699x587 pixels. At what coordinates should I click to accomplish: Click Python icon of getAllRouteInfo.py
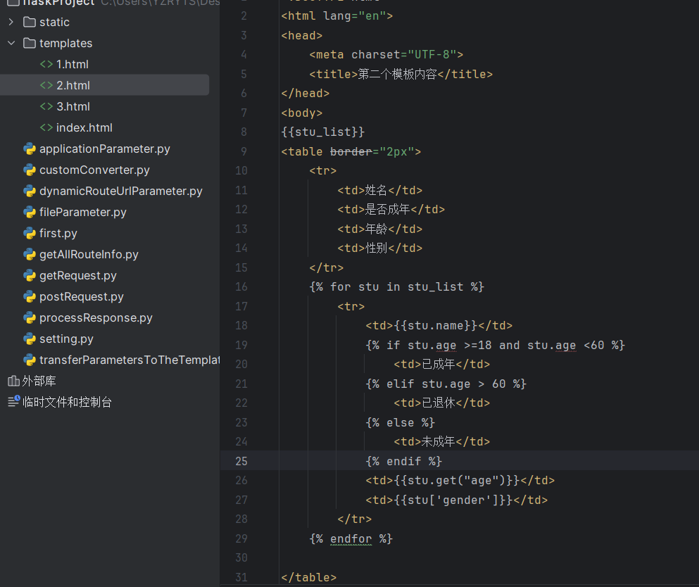[30, 255]
